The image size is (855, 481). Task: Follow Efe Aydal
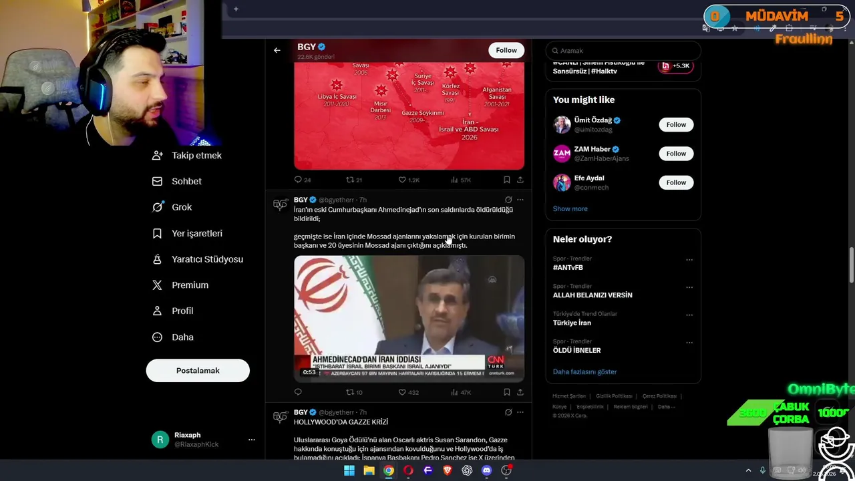676,182
